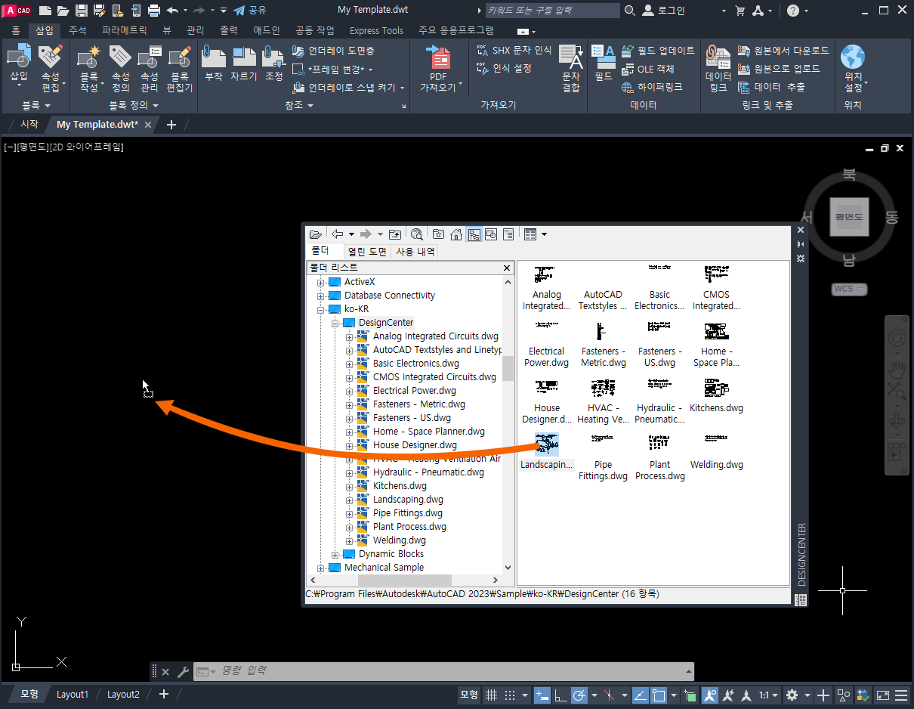Switch to the 홈 ribbon tab
This screenshot has height=709, width=914.
point(15,30)
